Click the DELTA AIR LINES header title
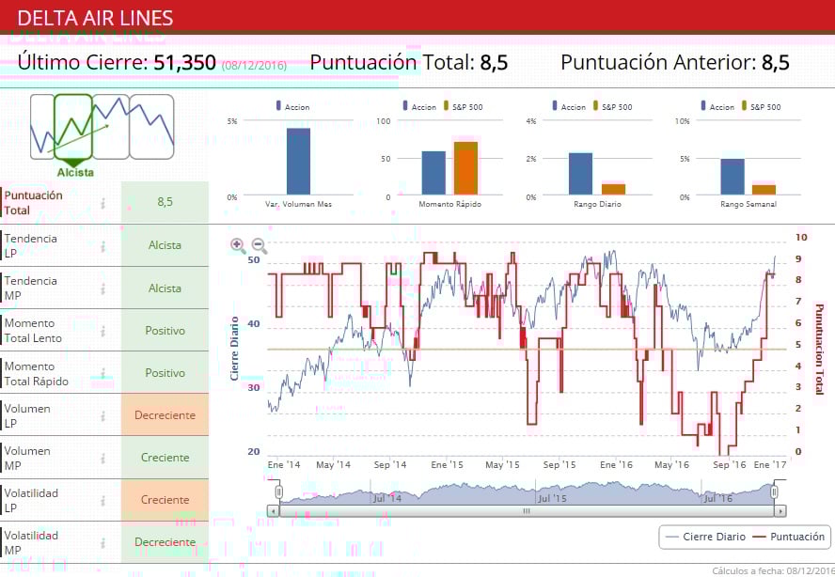 pyautogui.click(x=95, y=18)
